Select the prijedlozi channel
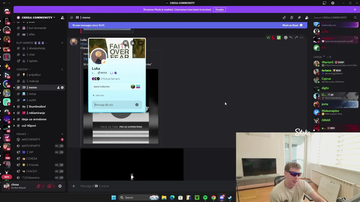Screen dimensions: 360x202 coord(40,75)
